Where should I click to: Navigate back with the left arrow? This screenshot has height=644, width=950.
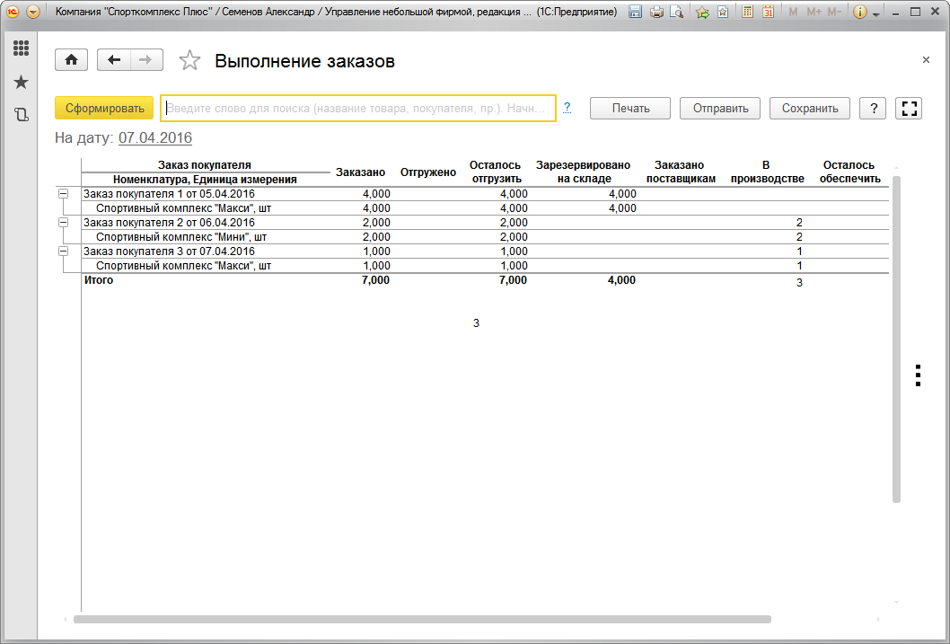tap(113, 60)
